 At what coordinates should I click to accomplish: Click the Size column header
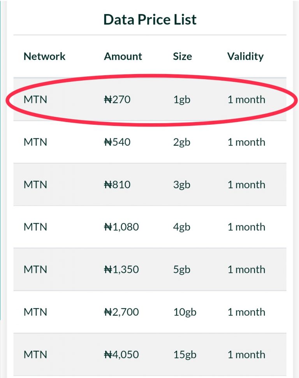tap(182, 57)
